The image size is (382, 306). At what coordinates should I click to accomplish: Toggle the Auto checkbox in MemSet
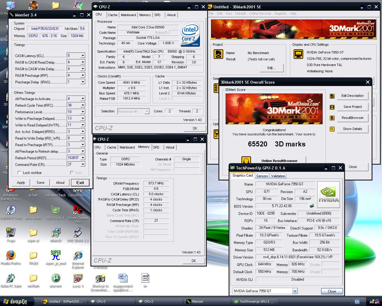pyautogui.click(x=72, y=173)
